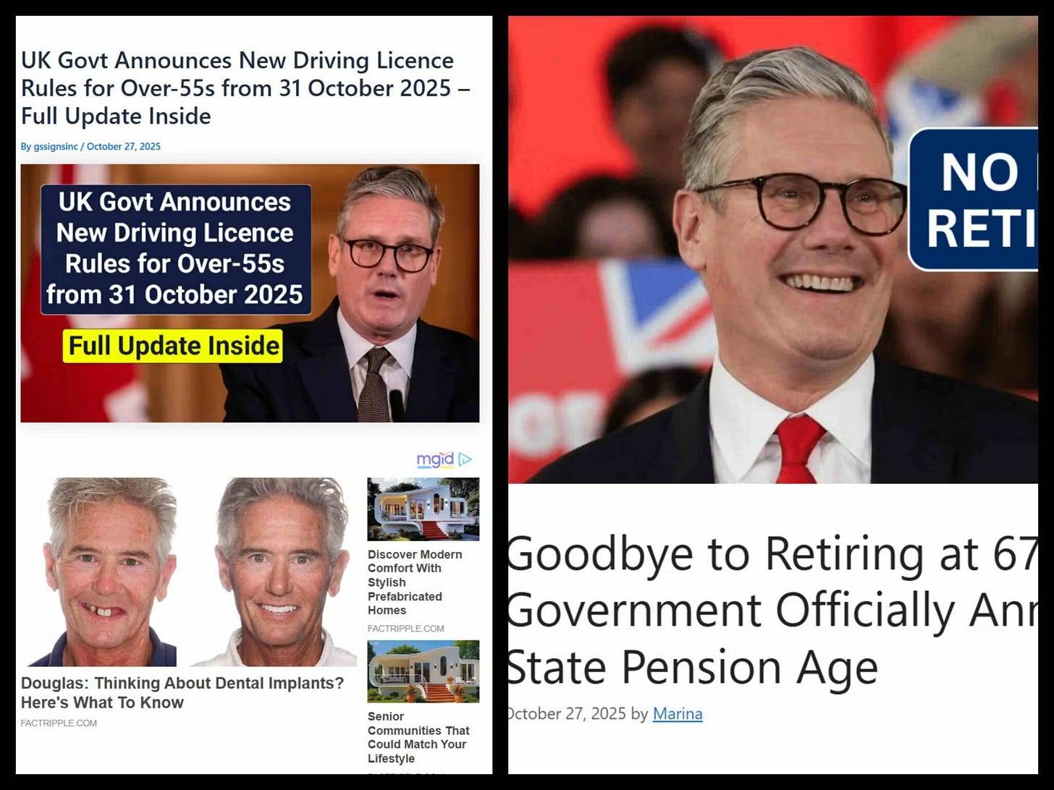Open the modern prefabricated home thumbnail
This screenshot has height=790, width=1054.
(423, 509)
